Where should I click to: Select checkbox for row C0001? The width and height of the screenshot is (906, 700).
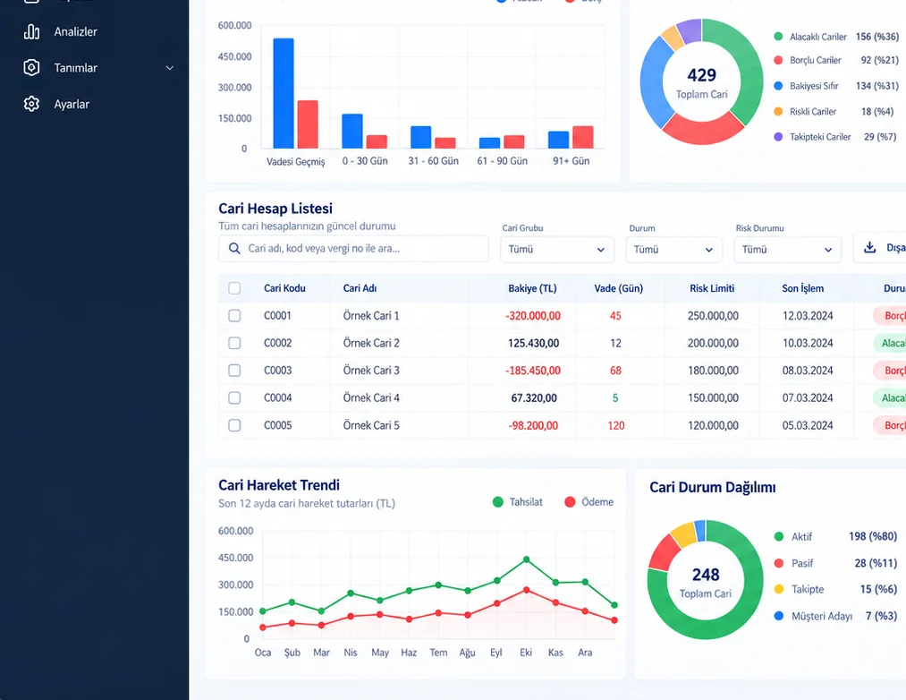234,316
